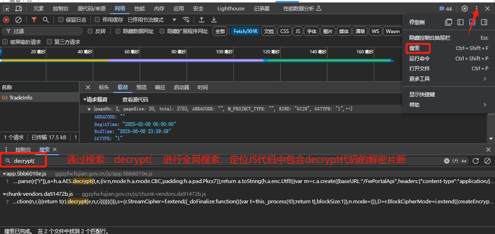Filter by WS request type
The image size is (495, 234).
(x=375, y=31)
